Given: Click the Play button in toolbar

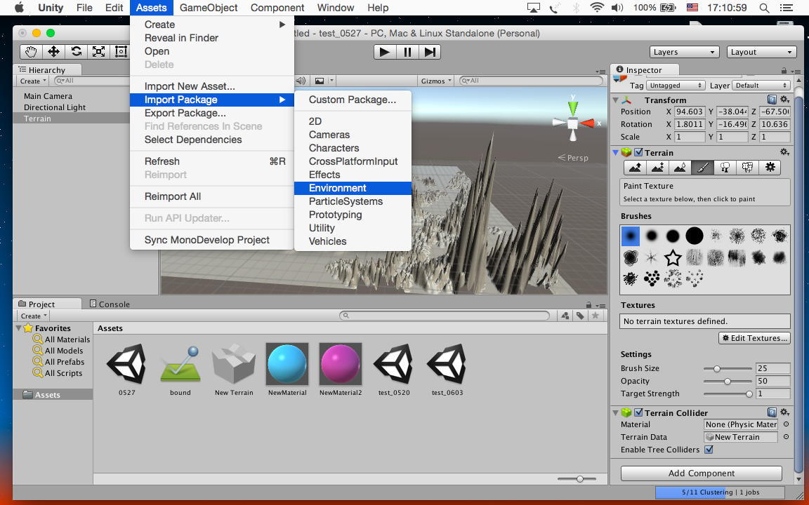Looking at the screenshot, I should pyautogui.click(x=384, y=52).
